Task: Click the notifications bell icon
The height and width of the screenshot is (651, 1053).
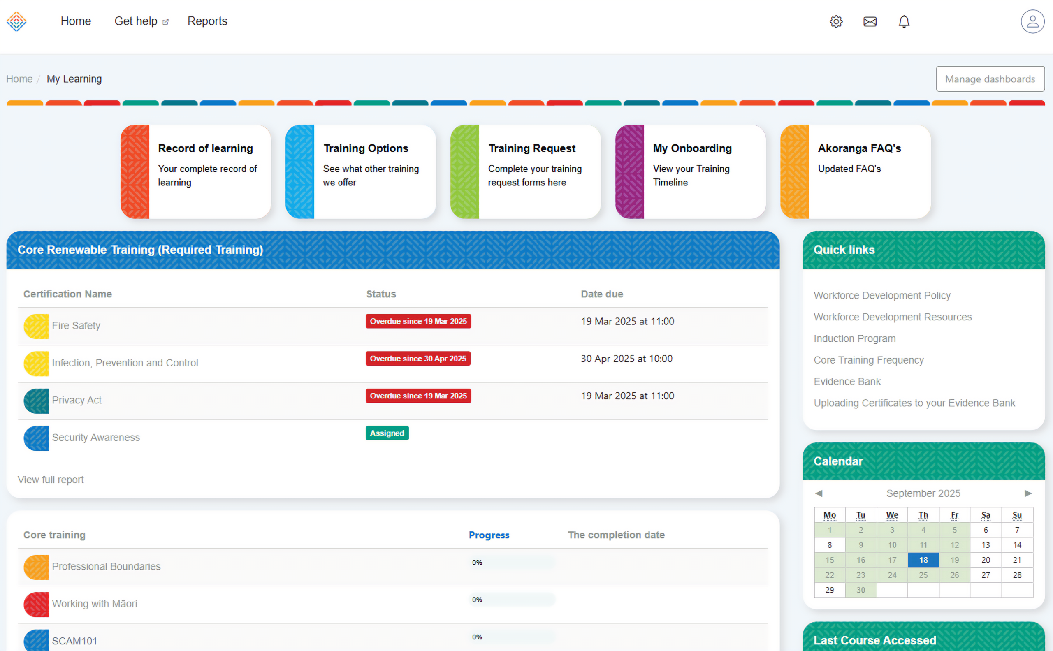Action: coord(904,21)
